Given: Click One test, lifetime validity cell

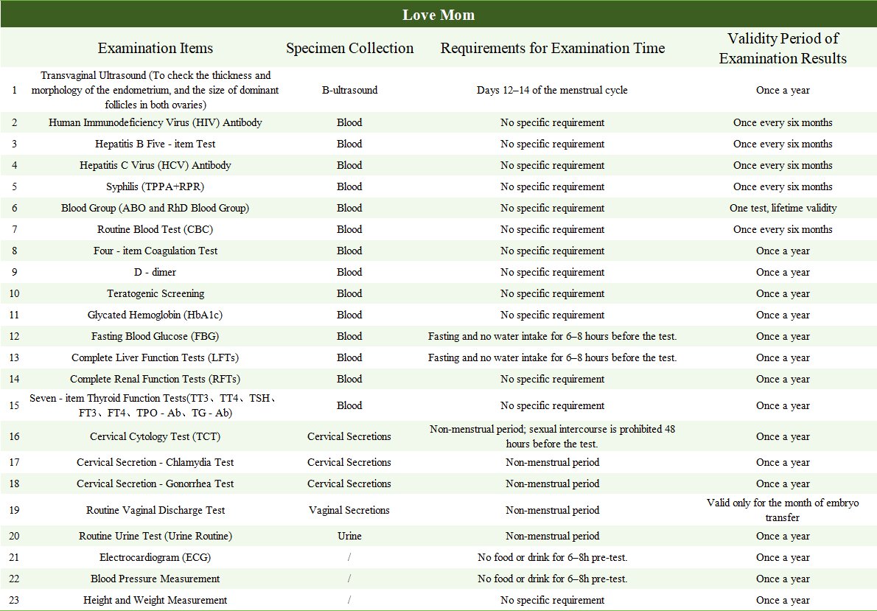Looking at the screenshot, I should coord(782,208).
